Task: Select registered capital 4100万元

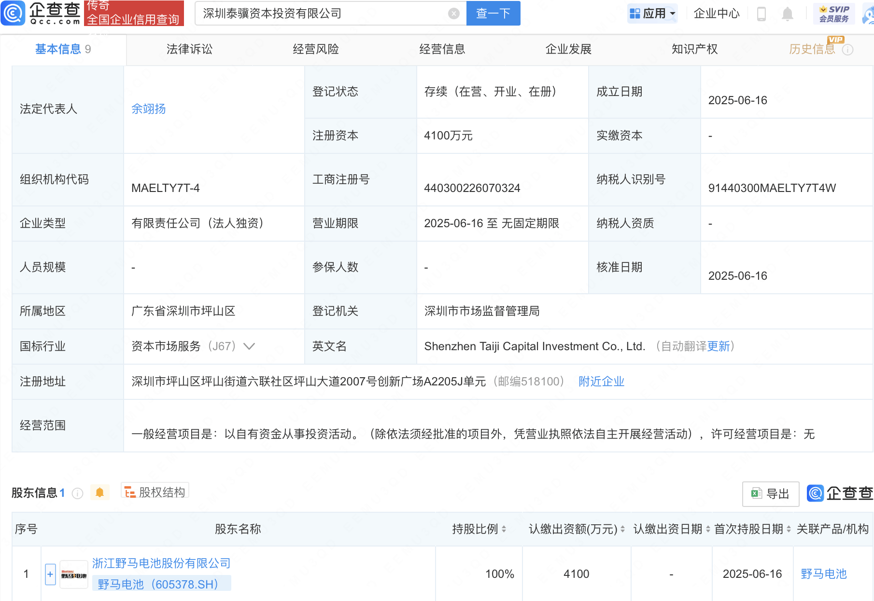Action: click(448, 136)
